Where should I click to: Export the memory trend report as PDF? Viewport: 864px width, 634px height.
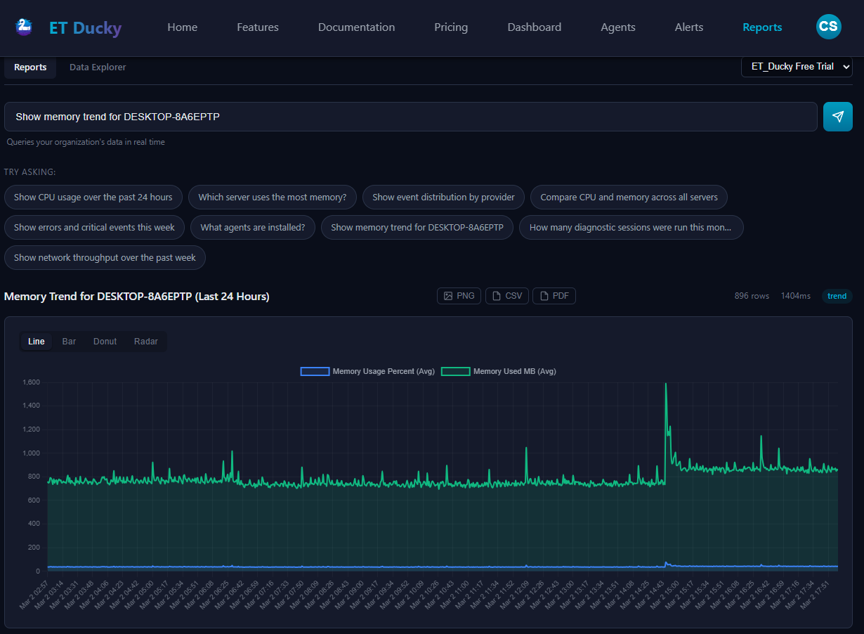(x=554, y=296)
